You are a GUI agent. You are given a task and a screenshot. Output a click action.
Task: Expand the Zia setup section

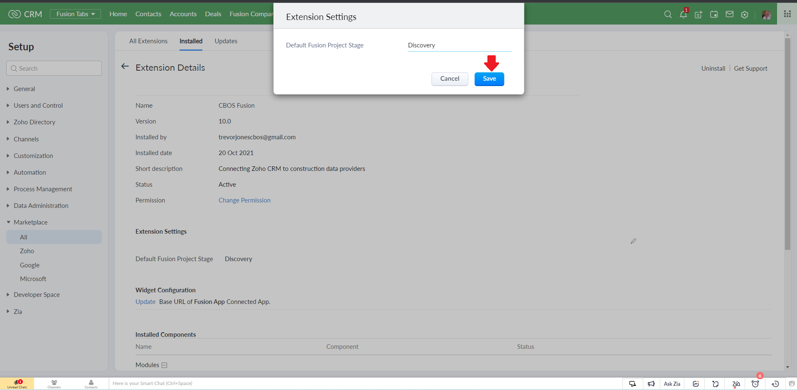[x=18, y=312]
